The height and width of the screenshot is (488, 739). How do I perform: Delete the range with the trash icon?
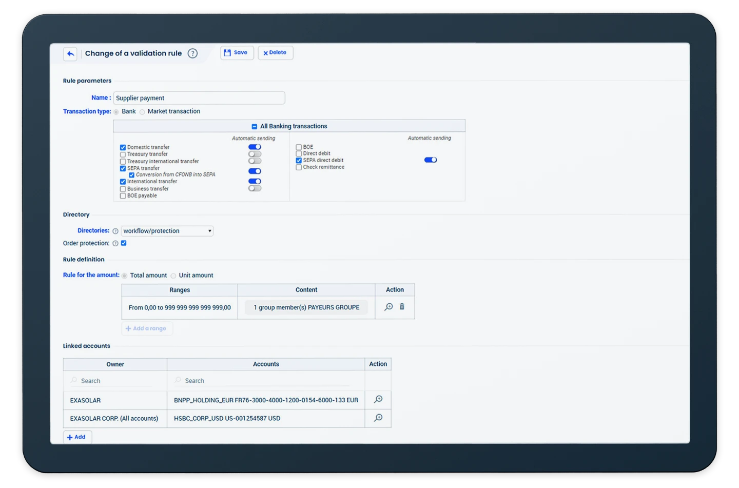tap(402, 307)
